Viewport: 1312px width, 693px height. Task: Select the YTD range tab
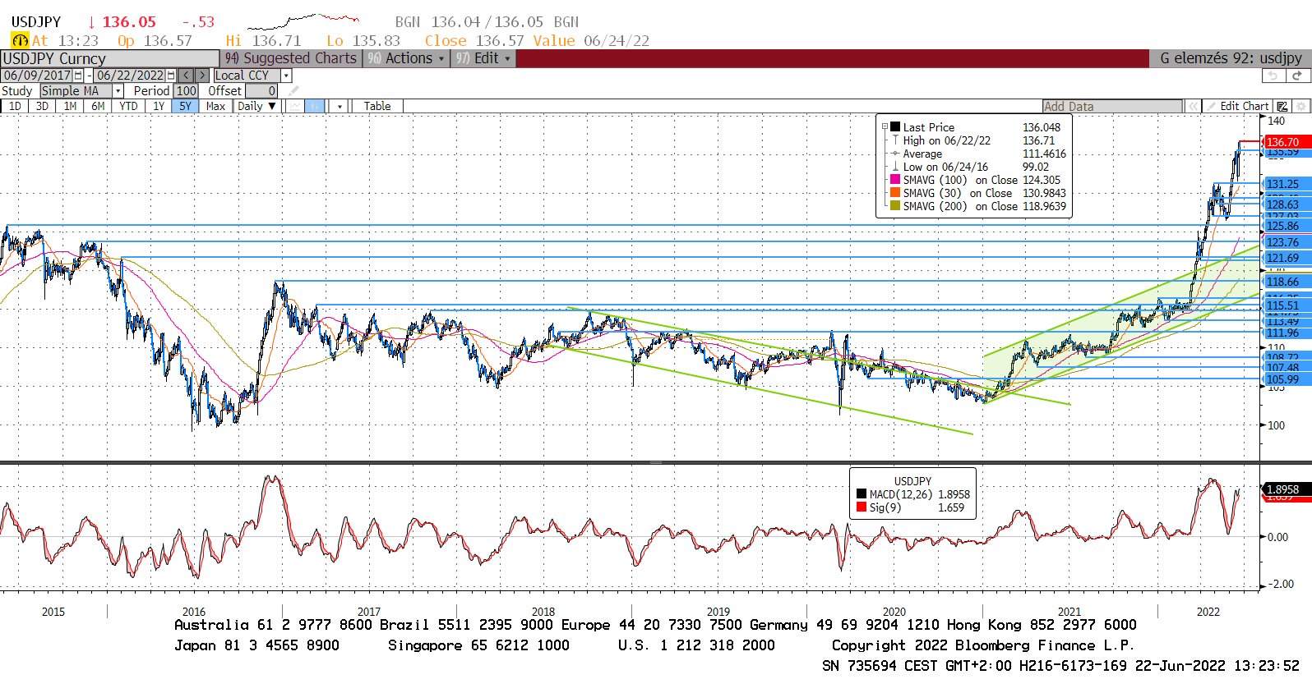(128, 106)
